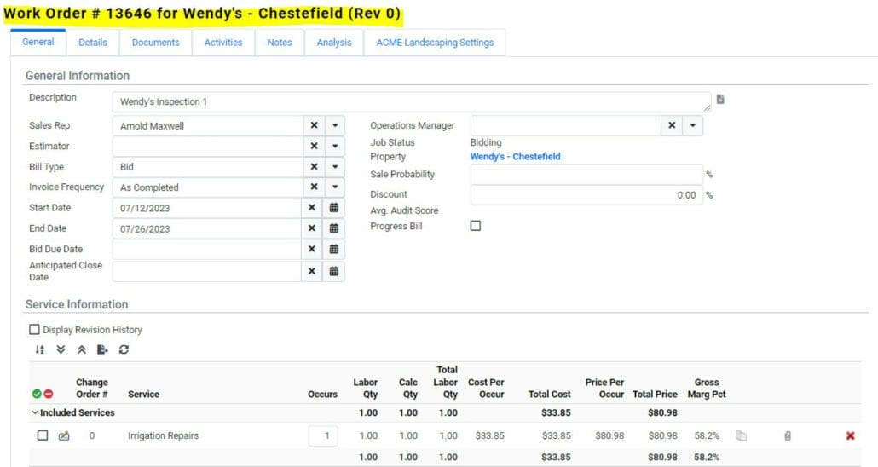Click the refresh services icon

[x=124, y=349]
